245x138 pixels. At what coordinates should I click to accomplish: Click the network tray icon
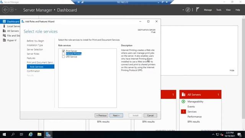click(x=217, y=135)
